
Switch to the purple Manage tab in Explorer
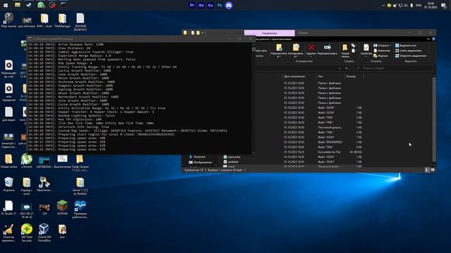(269, 33)
